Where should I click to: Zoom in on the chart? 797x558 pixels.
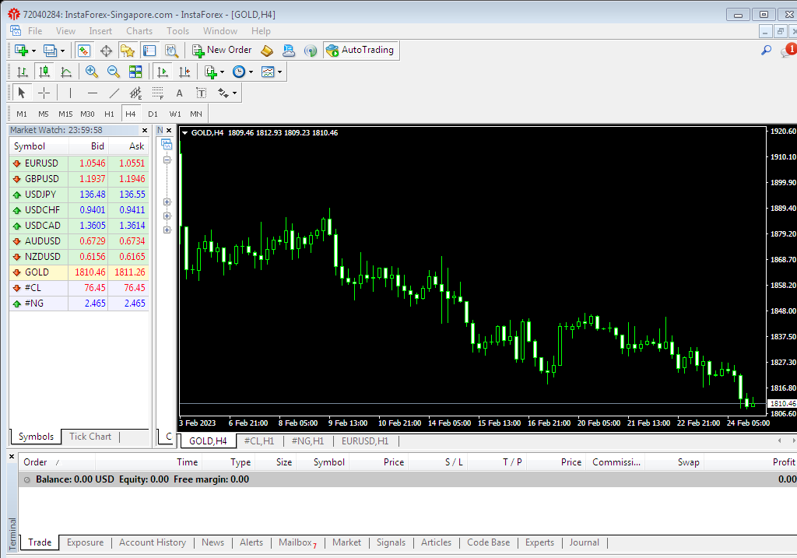coord(92,72)
